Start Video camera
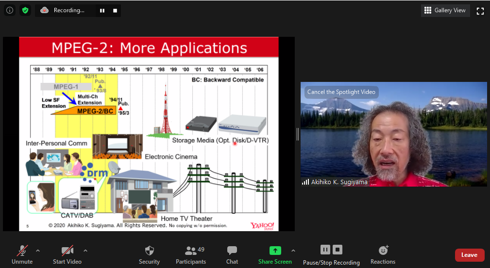Image resolution: width=490 pixels, height=268 pixels. pos(67,254)
